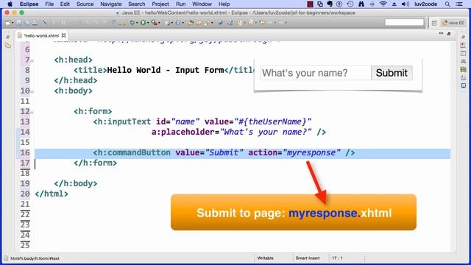Open the Debug configurations dropdown arrow

coord(137,23)
